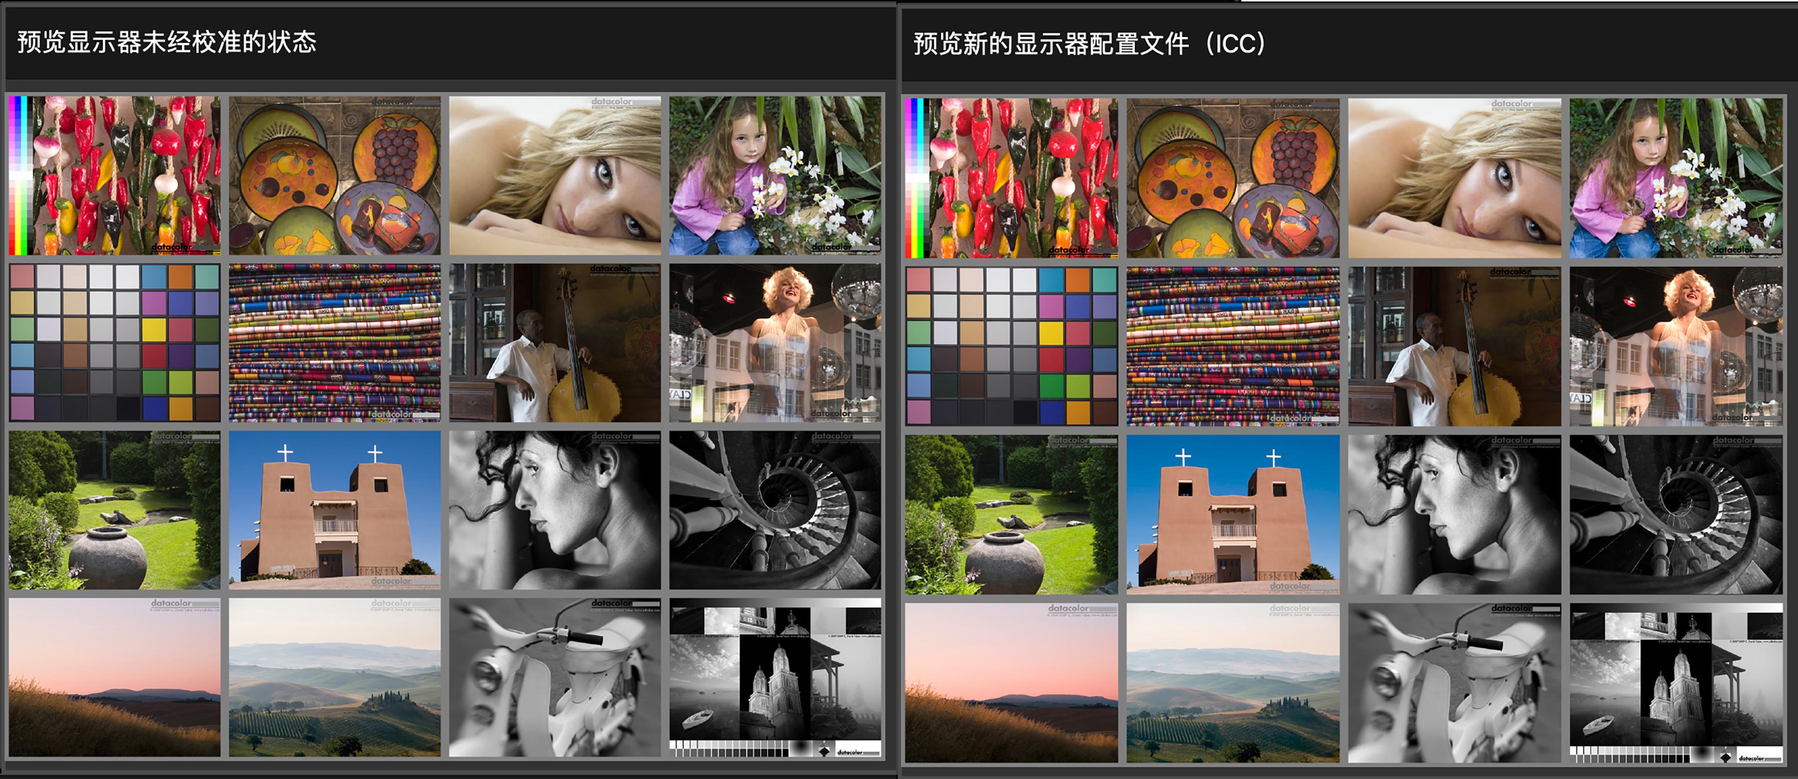
Task: Click grayscale scooter photo in uncalibrated panel
Action: point(555,677)
